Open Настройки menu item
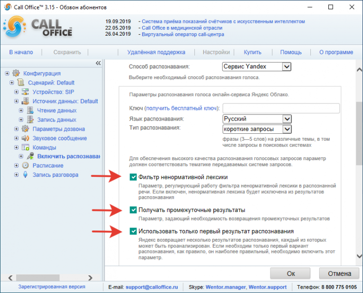Viewport: 363px width, 293px height. 216,52
